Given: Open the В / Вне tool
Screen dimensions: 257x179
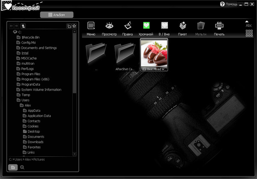Looking at the screenshot, I should [x=164, y=29].
